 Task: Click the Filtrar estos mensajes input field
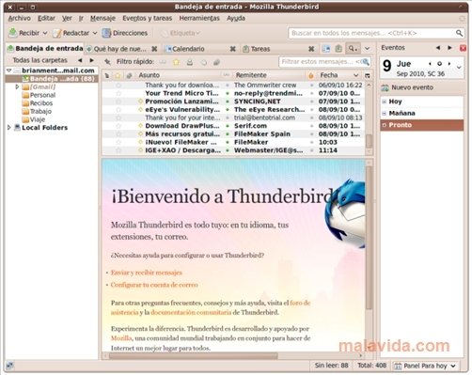[x=324, y=62]
